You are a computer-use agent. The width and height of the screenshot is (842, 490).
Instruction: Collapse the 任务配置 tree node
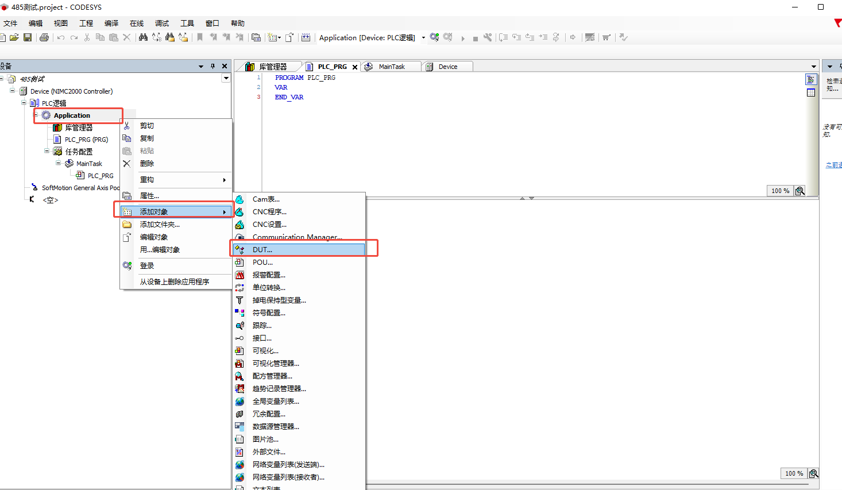[x=47, y=151]
